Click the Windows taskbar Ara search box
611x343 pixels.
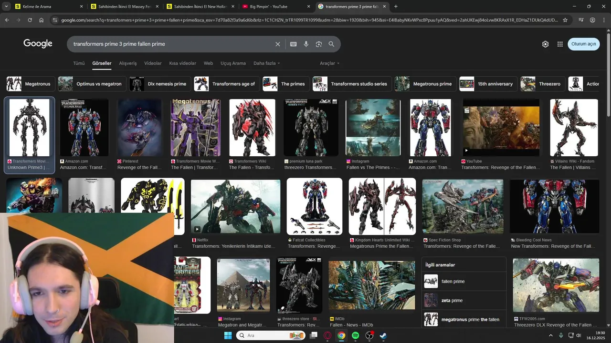click(271, 335)
